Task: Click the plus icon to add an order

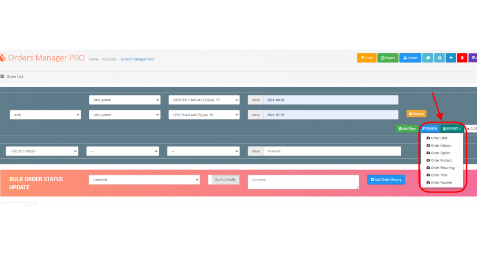Action: (451, 58)
